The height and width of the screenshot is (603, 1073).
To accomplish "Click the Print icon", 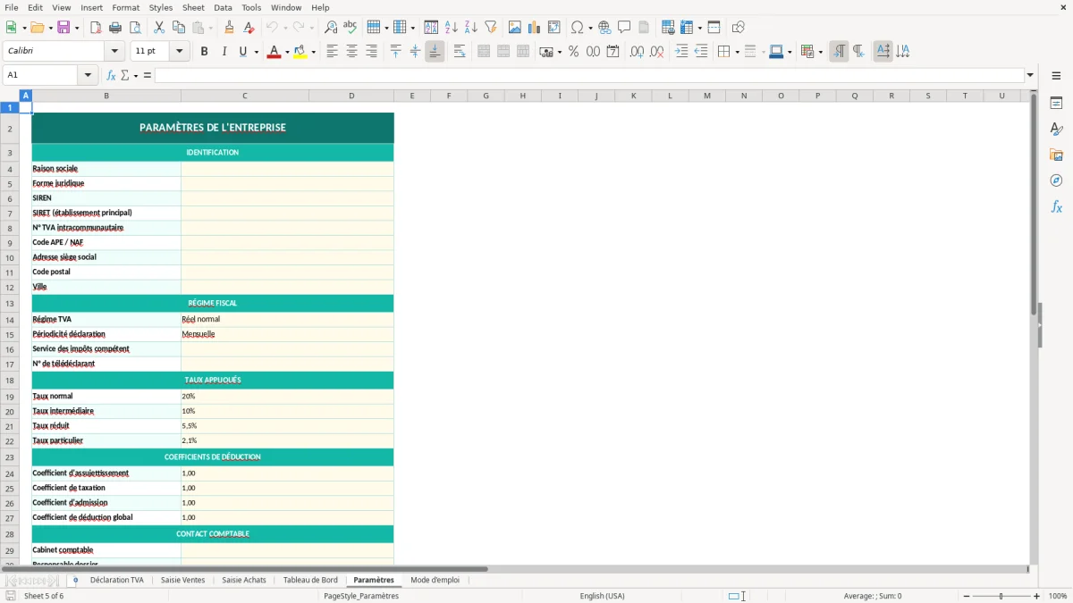I will click(x=115, y=28).
